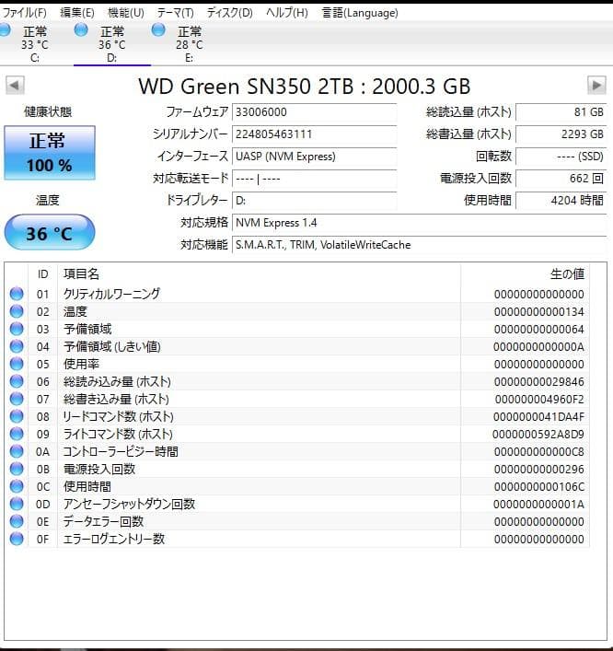The height and width of the screenshot is (651, 613).
Task: Open the 編集(E) menu
Action: [x=77, y=13]
